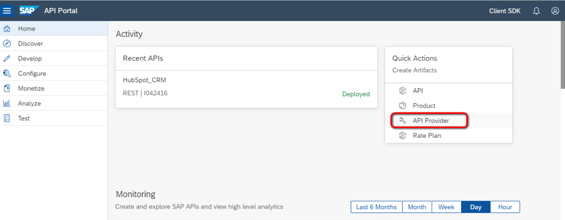This screenshot has width=565, height=220.
Task: Select the Test section icon
Action: (7, 118)
